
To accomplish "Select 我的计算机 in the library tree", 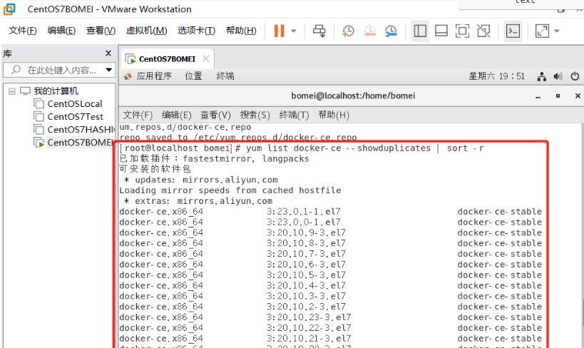I will click(x=56, y=91).
